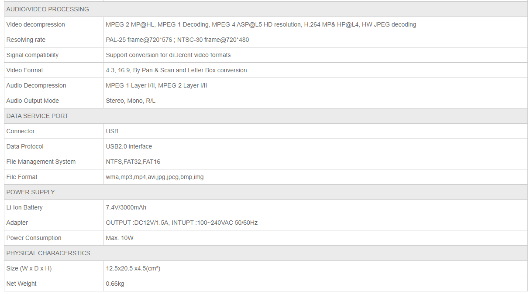Select the Signal compatibility label
This screenshot has width=530, height=294.
point(32,55)
